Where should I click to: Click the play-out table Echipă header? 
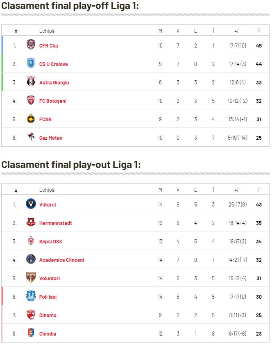[47, 190]
